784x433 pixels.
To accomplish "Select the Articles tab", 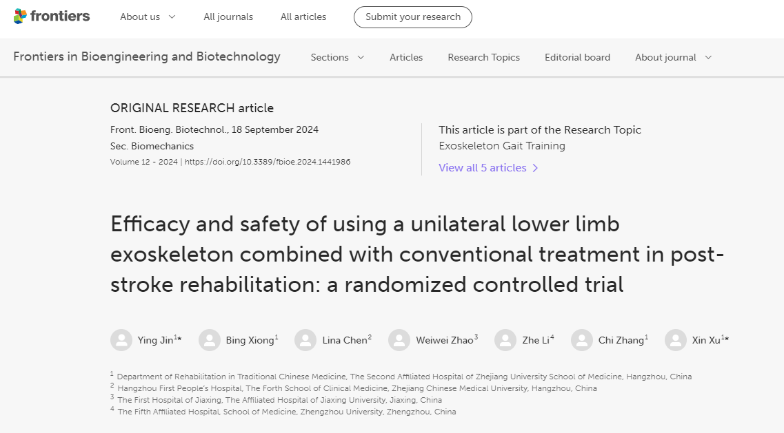I will (x=406, y=58).
